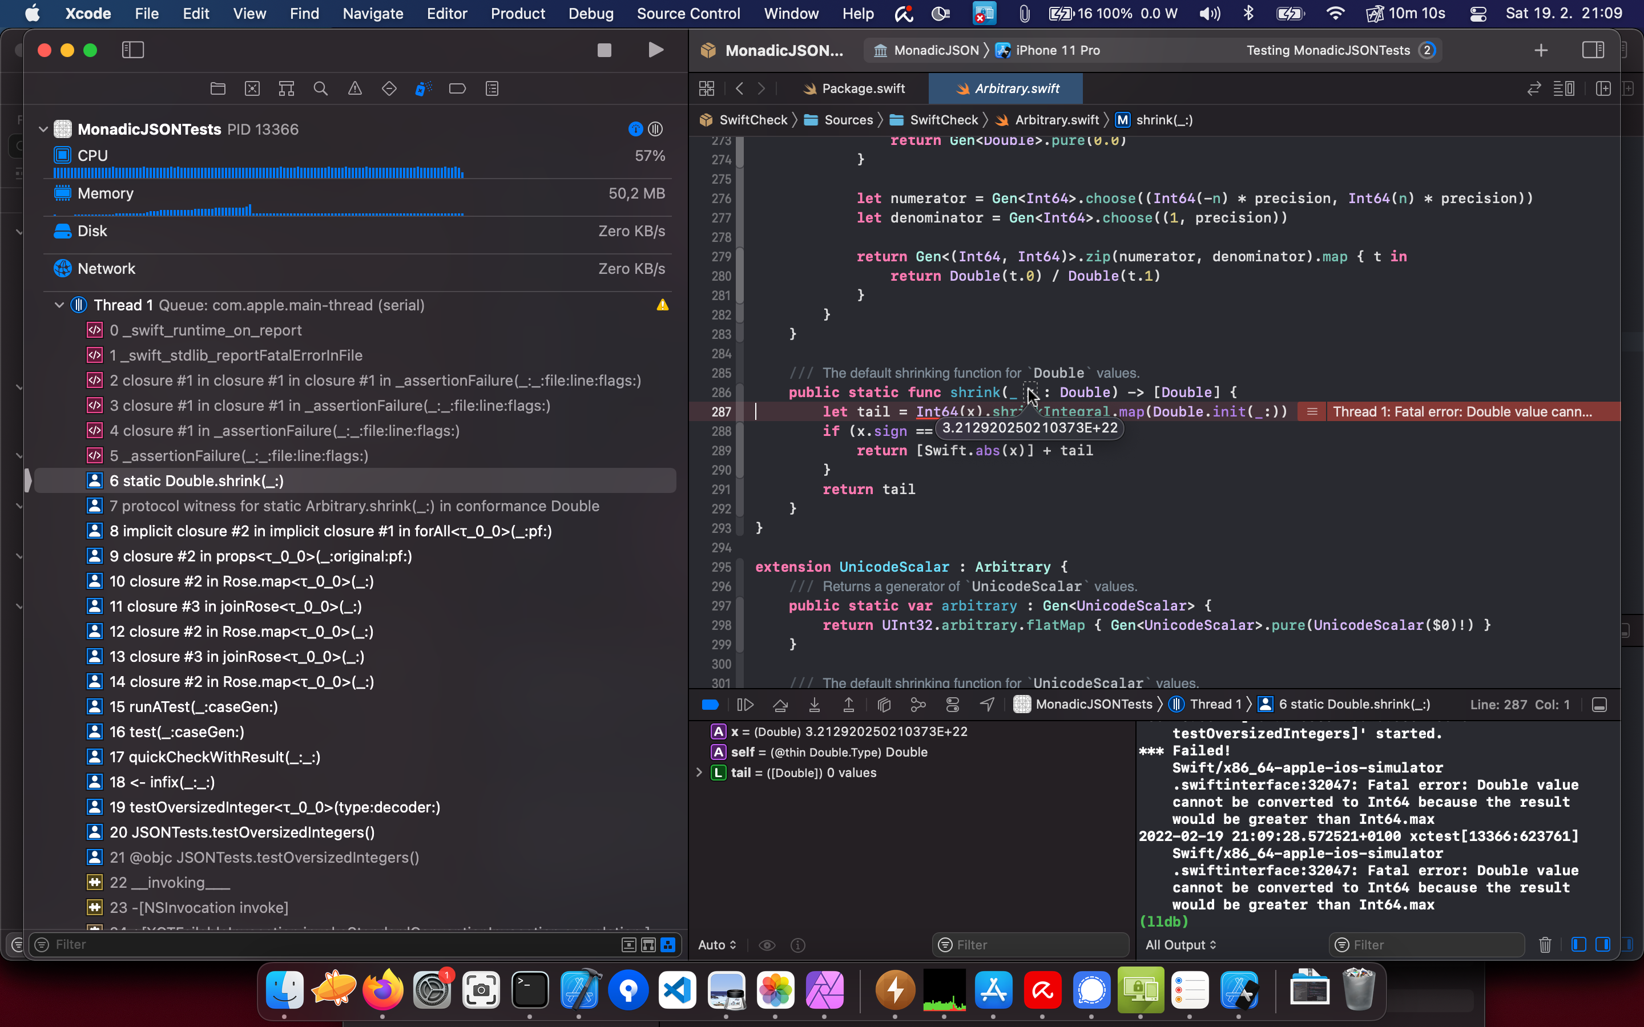Deactivate all breakpoints in the debug bar
This screenshot has width=1644, height=1027.
710,705
